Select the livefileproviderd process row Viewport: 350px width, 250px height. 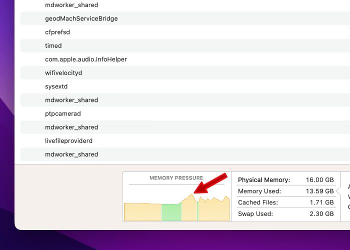click(69, 141)
